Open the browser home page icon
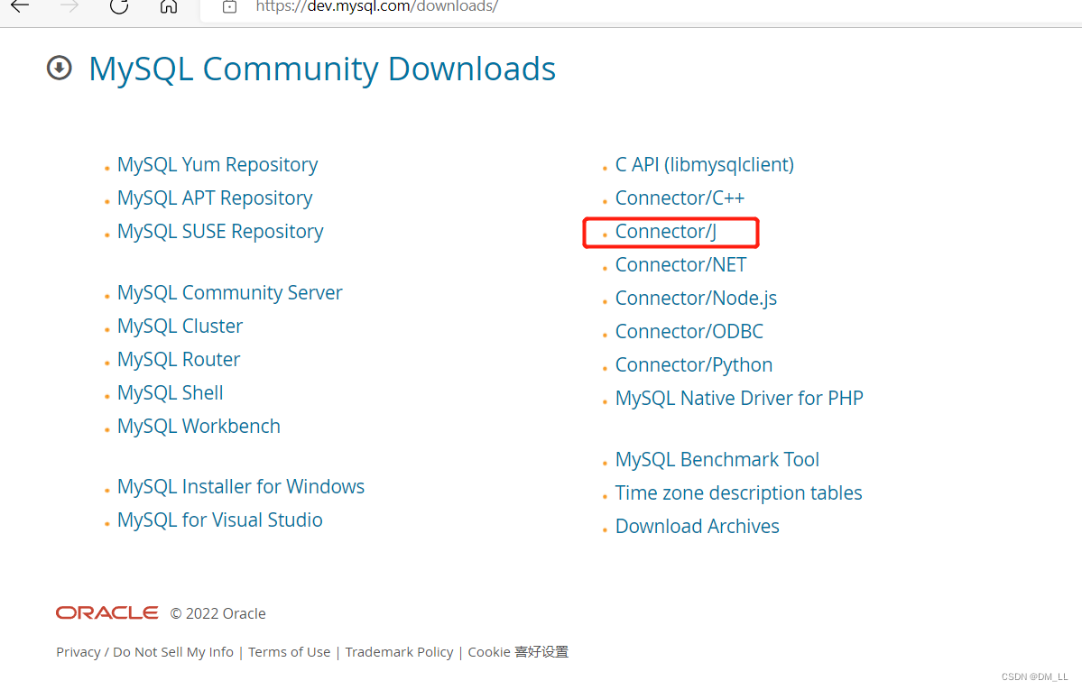Screen dimensions: 1082x690 pos(169,6)
